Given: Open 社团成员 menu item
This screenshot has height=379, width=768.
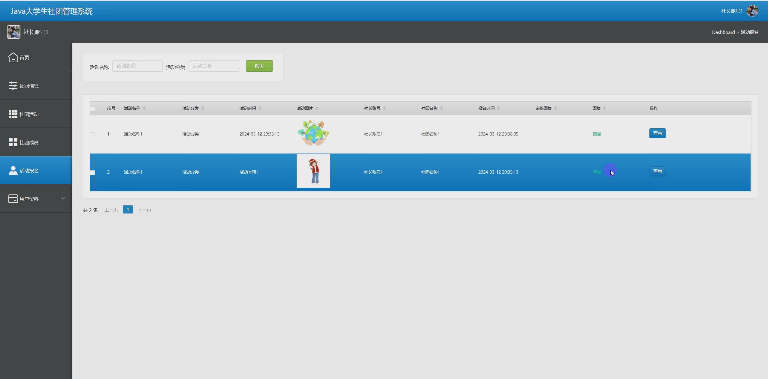Looking at the screenshot, I should pyautogui.click(x=29, y=142).
